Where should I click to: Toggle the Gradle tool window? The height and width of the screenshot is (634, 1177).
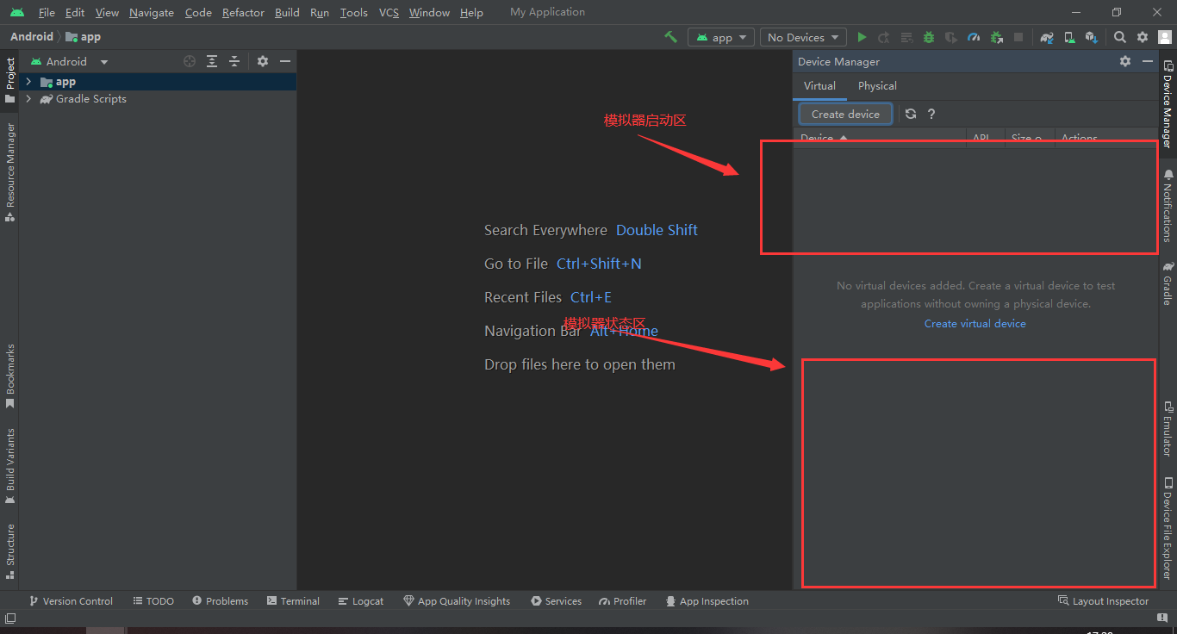1168,283
